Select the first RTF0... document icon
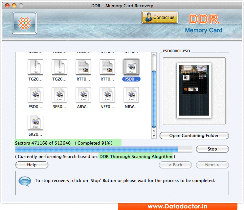Image resolution: width=244 pixels, height=210 pixels. click(x=83, y=67)
